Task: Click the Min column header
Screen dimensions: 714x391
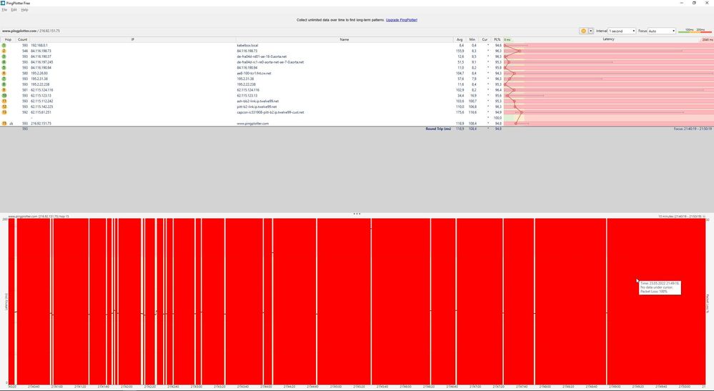Action: [472, 39]
